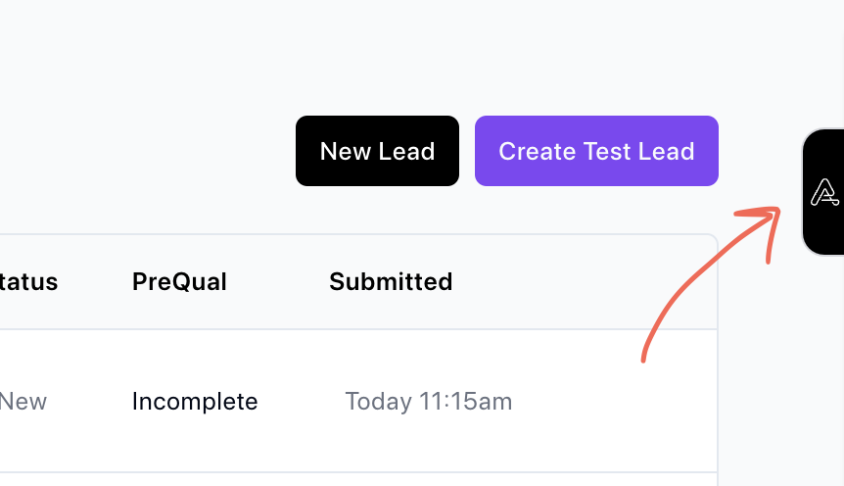Sort by the PreQual column header
This screenshot has width=844, height=486.
(x=179, y=282)
